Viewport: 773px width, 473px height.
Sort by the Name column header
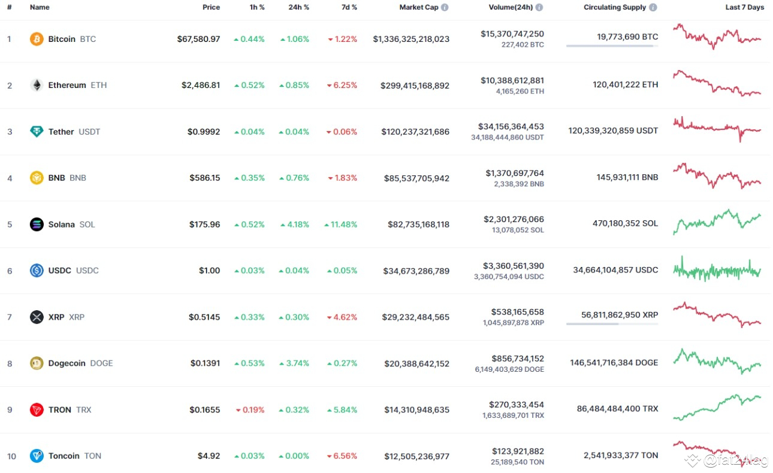click(40, 7)
